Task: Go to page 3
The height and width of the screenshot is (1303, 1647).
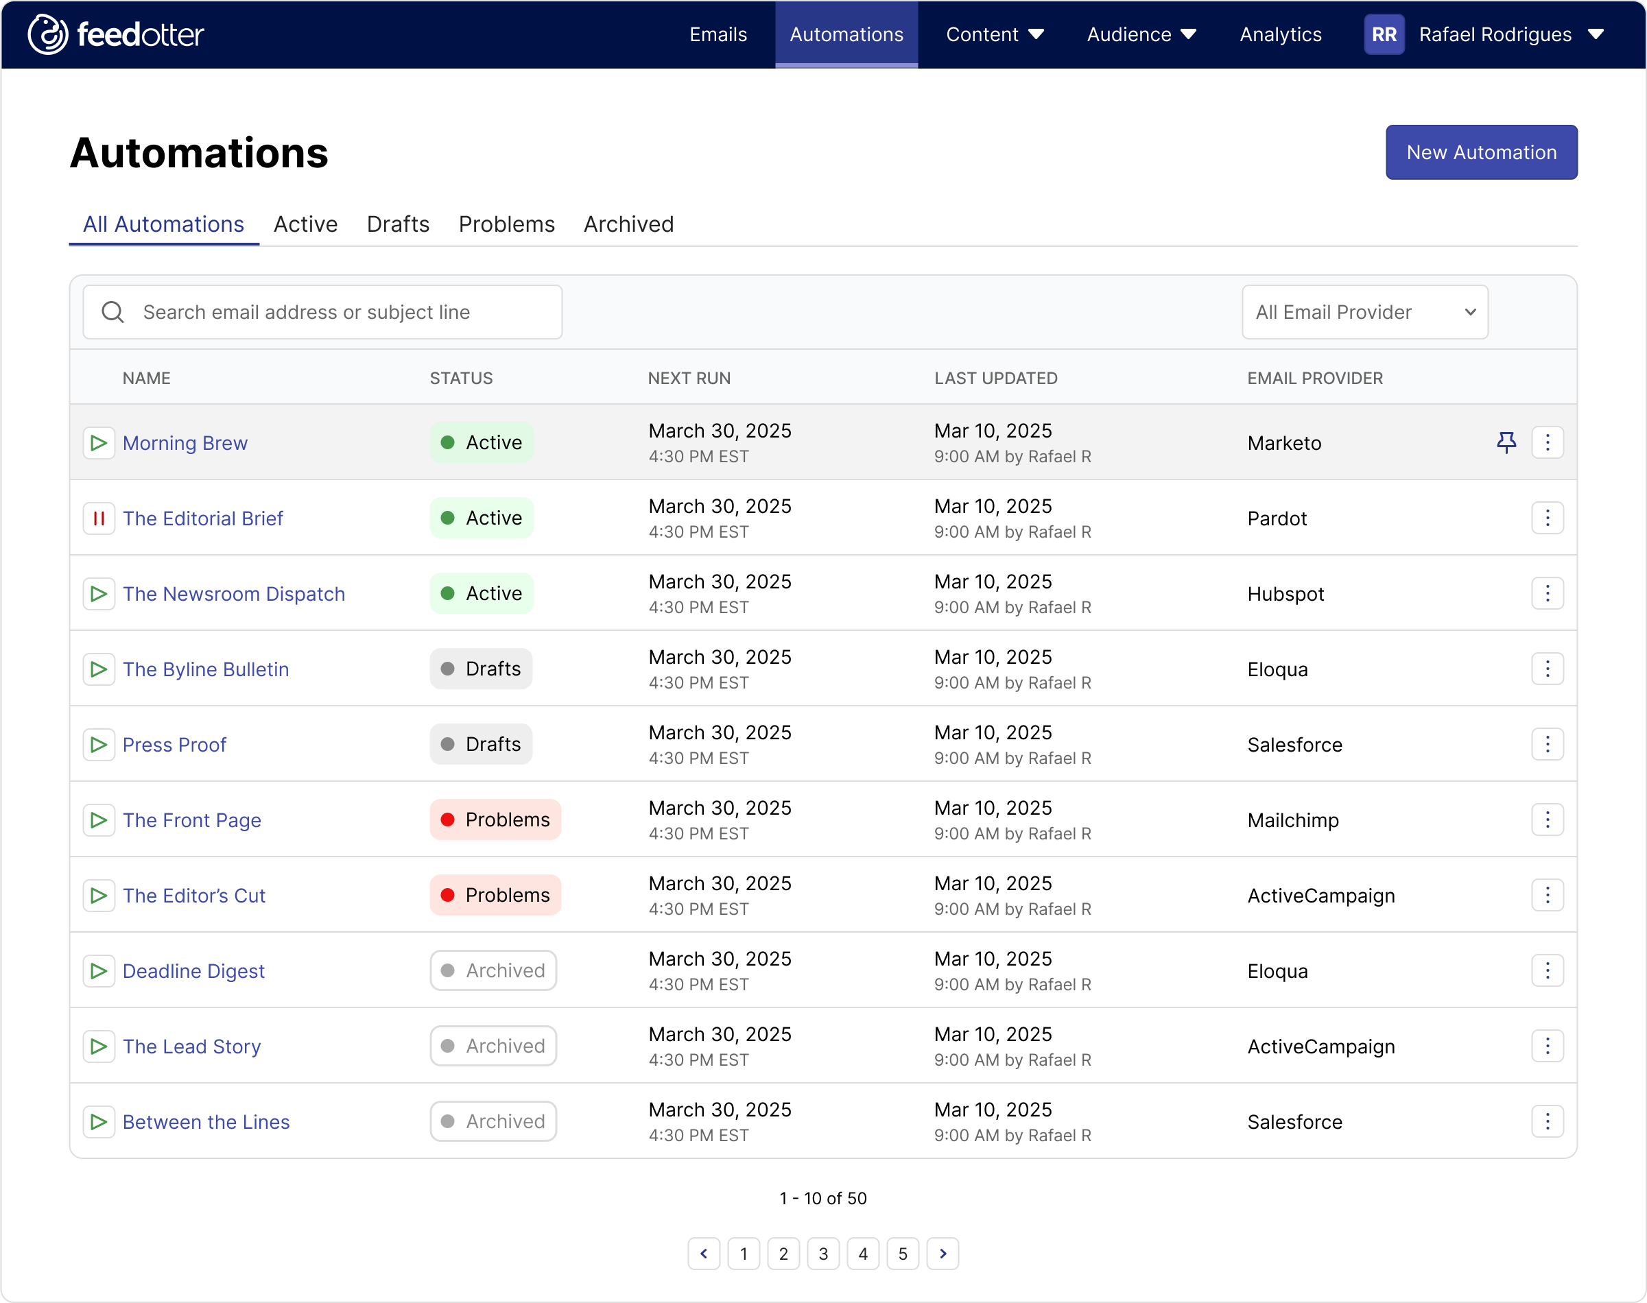Action: [x=823, y=1254]
